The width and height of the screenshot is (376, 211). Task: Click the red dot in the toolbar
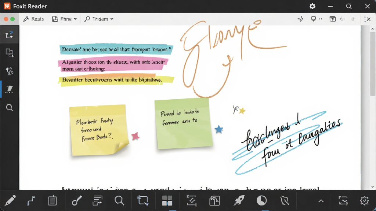point(6,19)
